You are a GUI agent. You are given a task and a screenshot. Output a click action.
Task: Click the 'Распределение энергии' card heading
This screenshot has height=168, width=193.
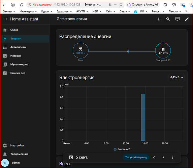85,37
